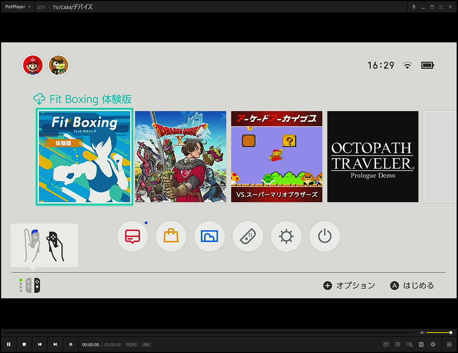This screenshot has height=353, width=458.
Task: Open the System Settings gear on Switch menu
Action: (x=286, y=236)
